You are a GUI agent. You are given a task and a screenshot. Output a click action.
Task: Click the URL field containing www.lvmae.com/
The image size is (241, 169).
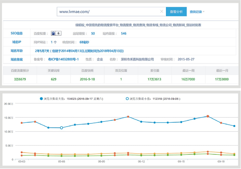point(111,12)
